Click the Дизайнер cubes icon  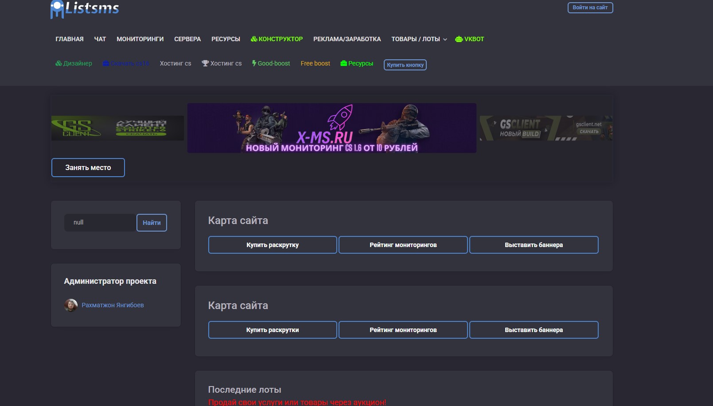[58, 63]
